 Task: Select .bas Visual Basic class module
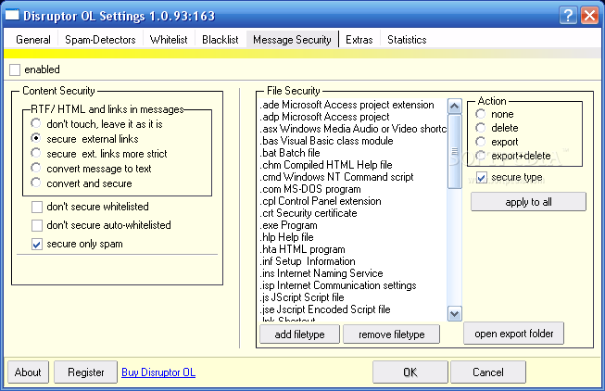click(353, 141)
